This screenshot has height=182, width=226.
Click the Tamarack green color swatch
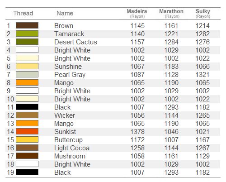pos(27,34)
